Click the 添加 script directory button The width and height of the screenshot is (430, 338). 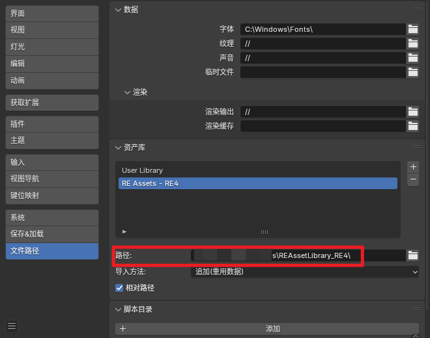click(x=267, y=329)
